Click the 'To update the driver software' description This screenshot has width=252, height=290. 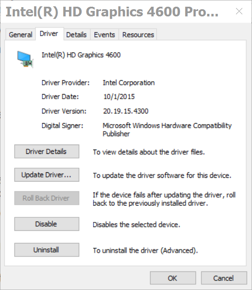point(162,175)
